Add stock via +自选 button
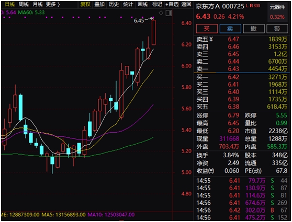The width and height of the screenshot is (292, 222). (172, 4)
